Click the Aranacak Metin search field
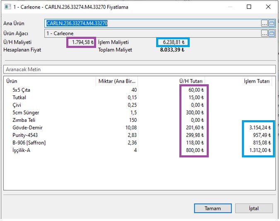Viewport: 280px width, 221px height. [x=139, y=69]
